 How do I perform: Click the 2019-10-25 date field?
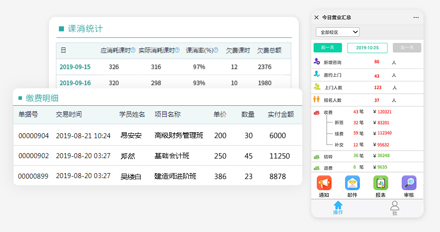click(367, 48)
